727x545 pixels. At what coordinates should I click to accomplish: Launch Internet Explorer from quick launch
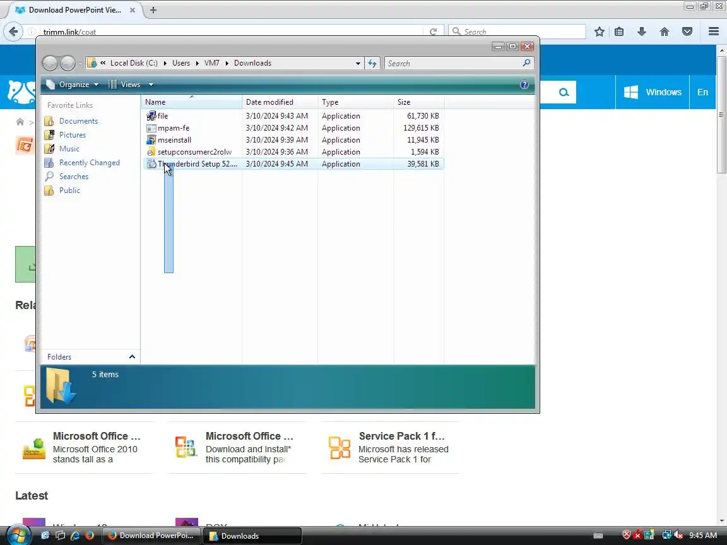point(74,536)
